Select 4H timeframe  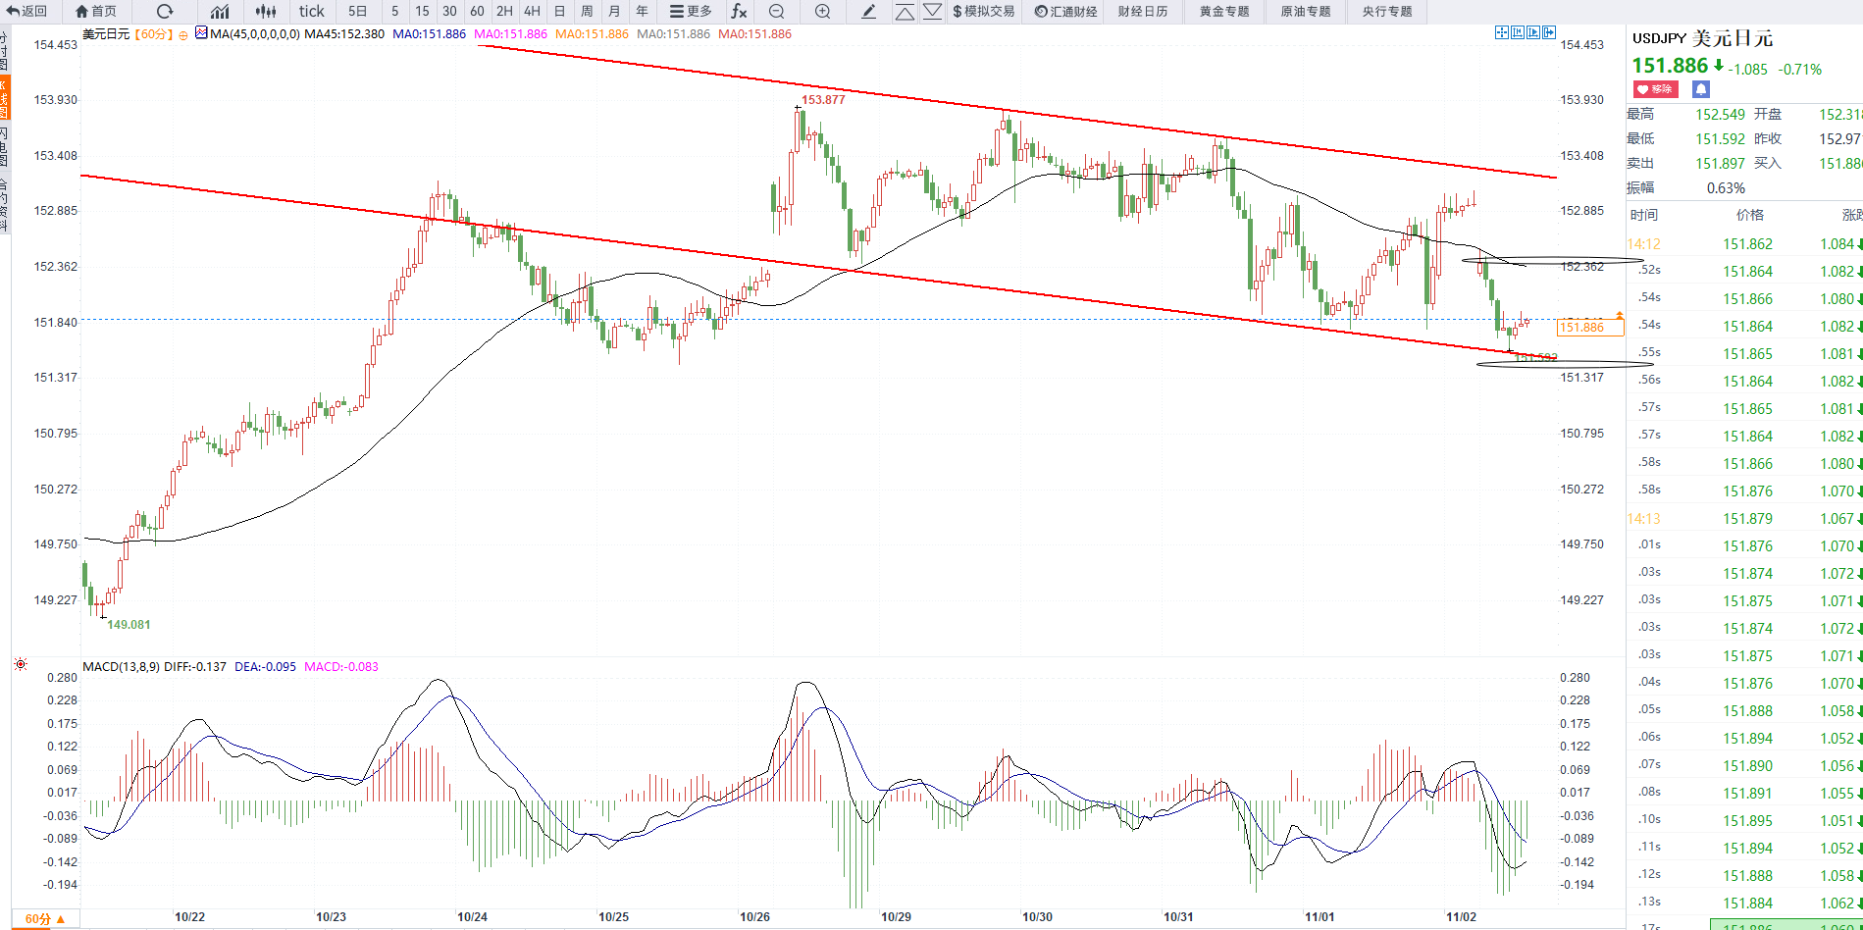tap(532, 11)
